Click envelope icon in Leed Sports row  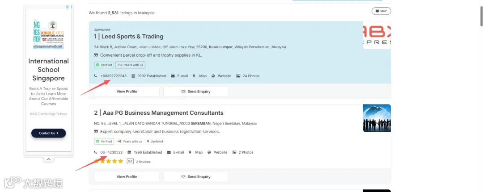click(173, 76)
